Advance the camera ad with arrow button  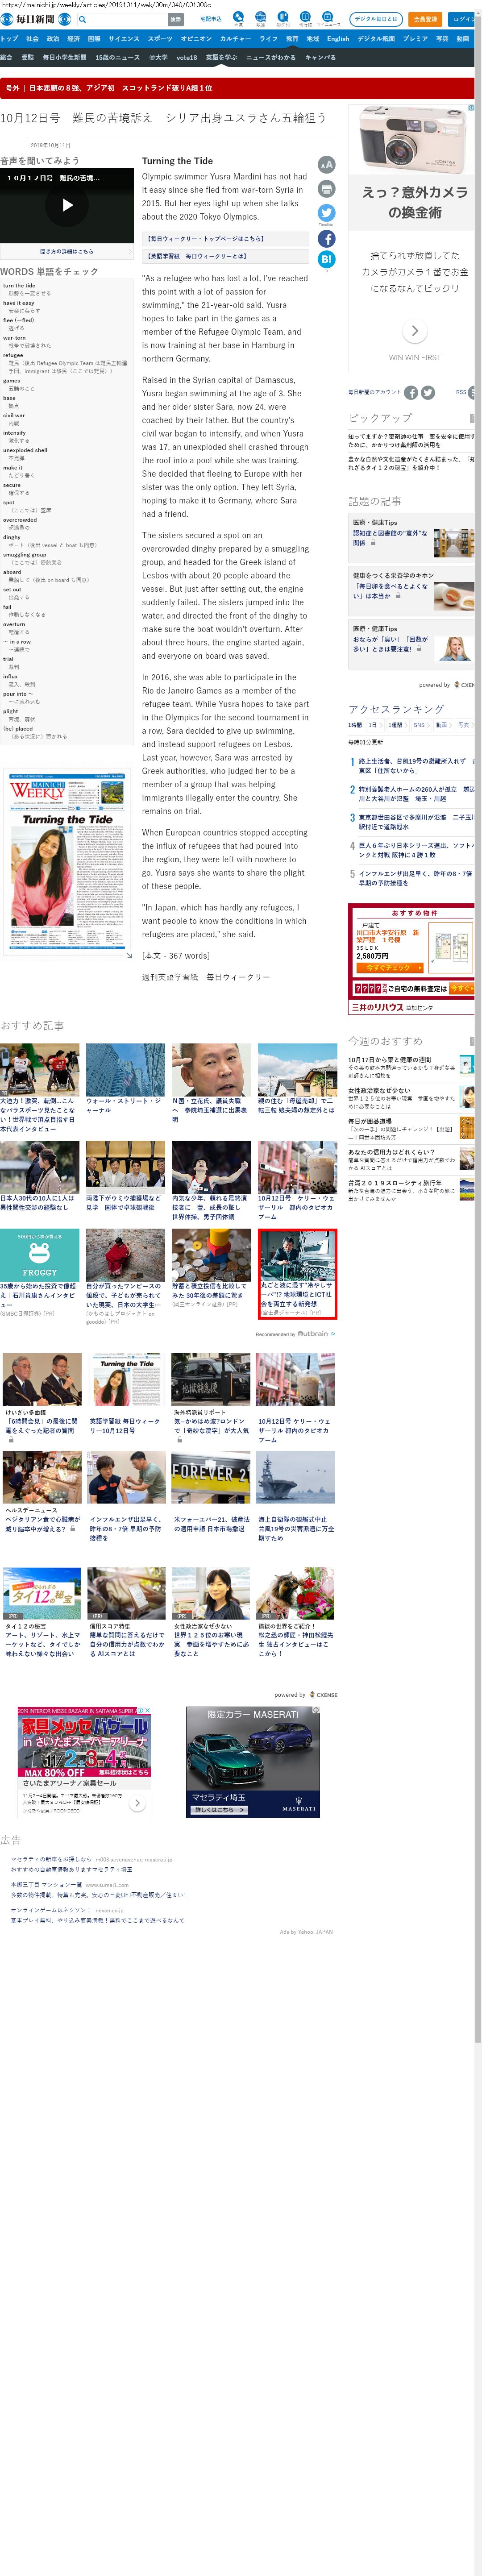click(414, 330)
